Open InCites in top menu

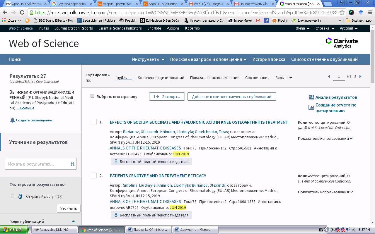pyautogui.click(x=43, y=28)
